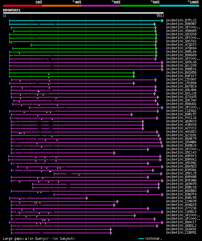
Task: Choose the UniRef100_Q9C7A0 label
Action: [181, 100]
